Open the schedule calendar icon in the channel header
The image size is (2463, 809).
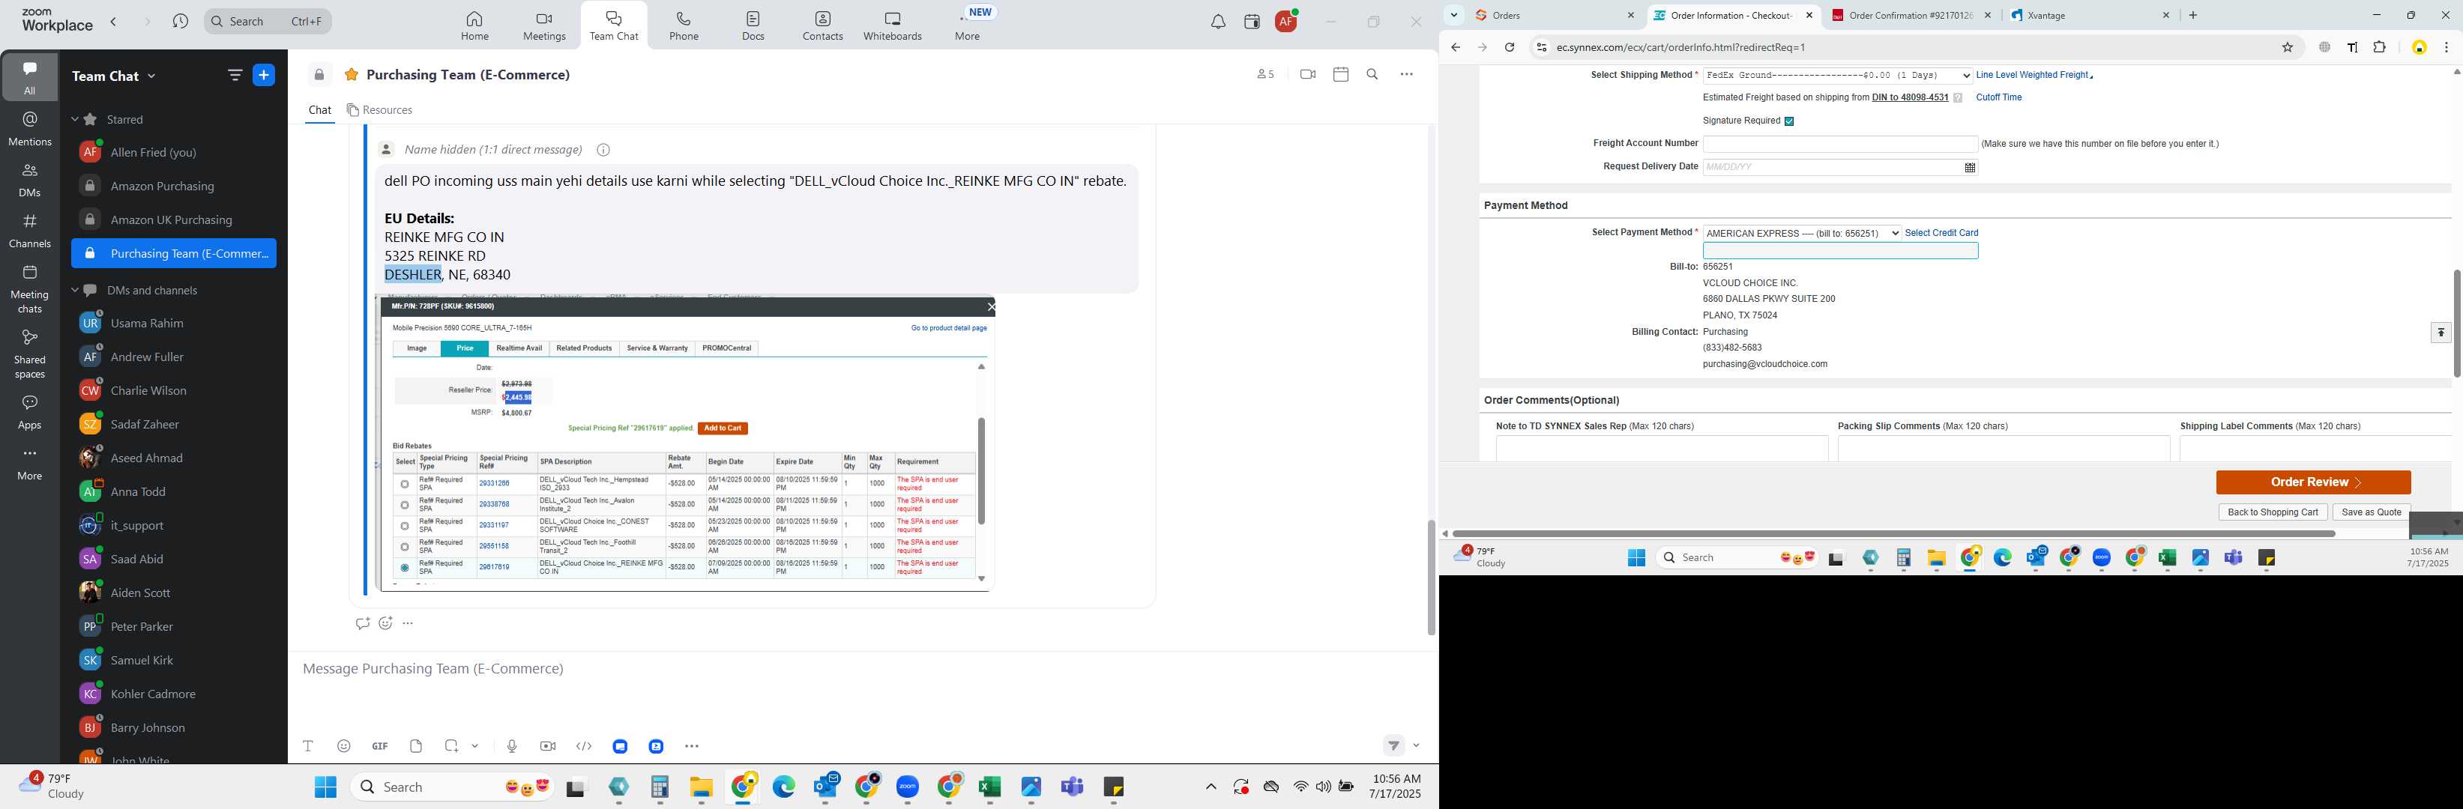click(1340, 74)
